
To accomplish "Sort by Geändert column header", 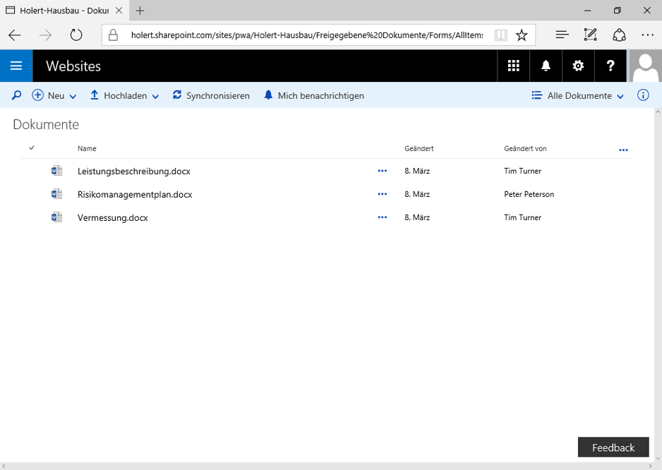I will 419,148.
